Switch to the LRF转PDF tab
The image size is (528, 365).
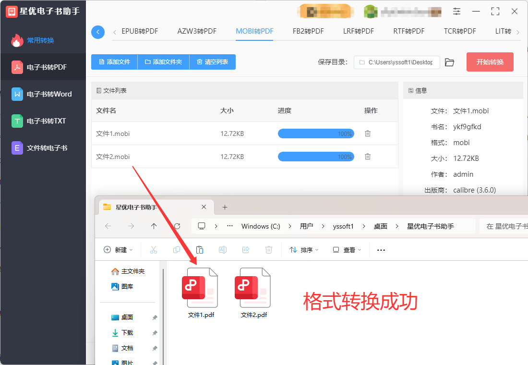point(359,31)
